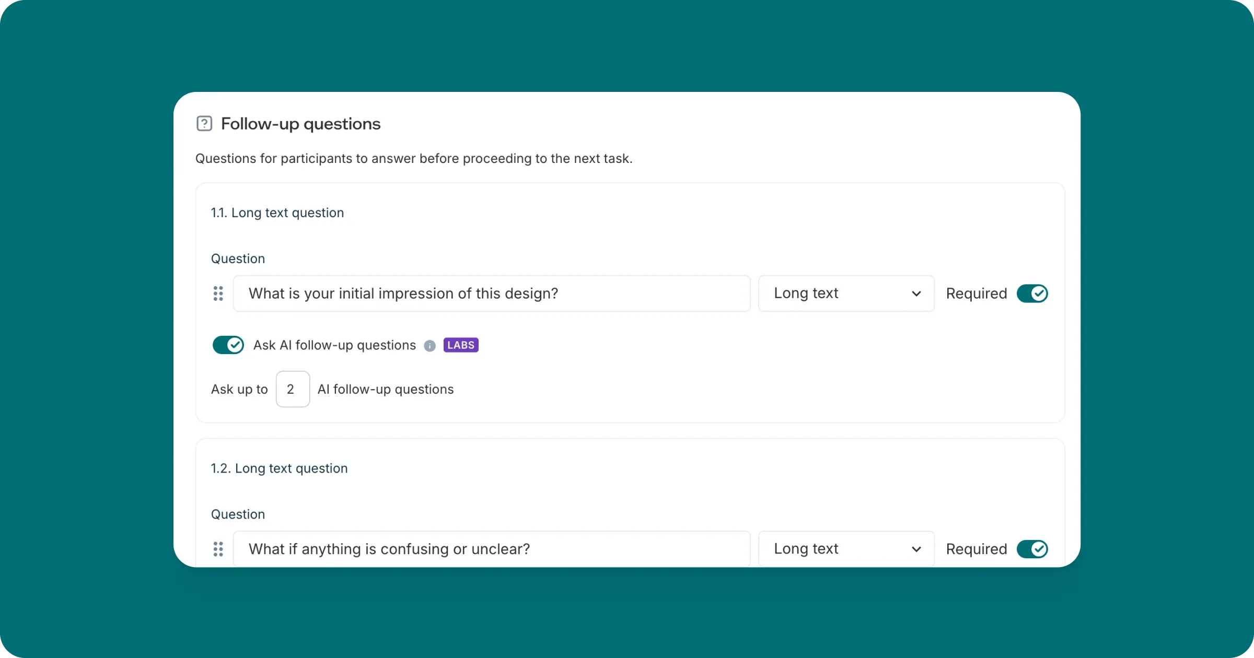The image size is (1254, 658).
Task: Click the "Follow-up questions" section title
Action: point(300,124)
